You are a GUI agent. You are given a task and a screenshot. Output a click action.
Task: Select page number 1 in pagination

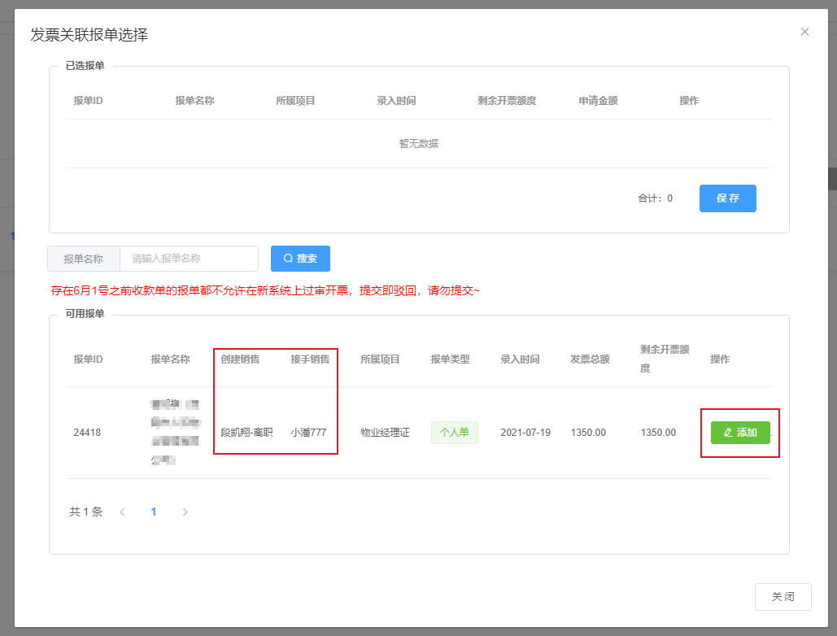(154, 512)
